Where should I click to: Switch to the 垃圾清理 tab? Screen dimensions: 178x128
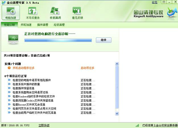click(59, 25)
